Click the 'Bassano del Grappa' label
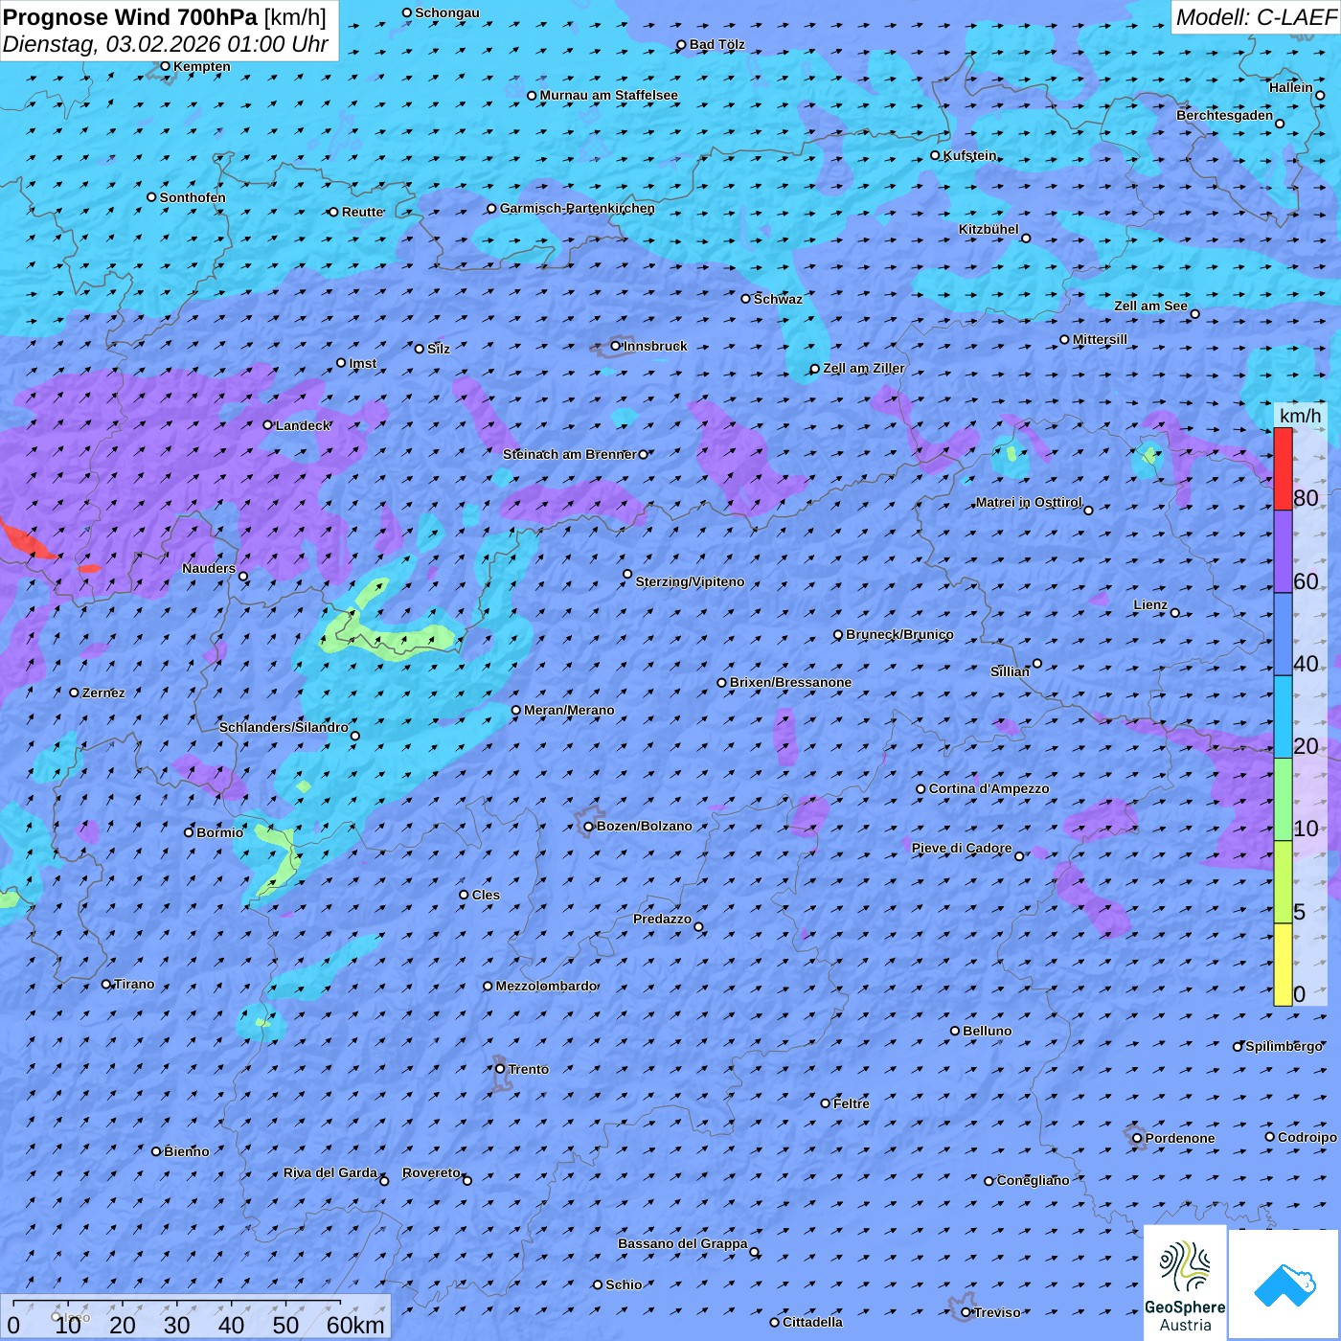 (x=682, y=1243)
